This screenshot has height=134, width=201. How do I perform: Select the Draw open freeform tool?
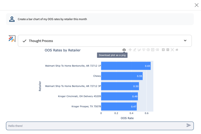[x=139, y=50]
